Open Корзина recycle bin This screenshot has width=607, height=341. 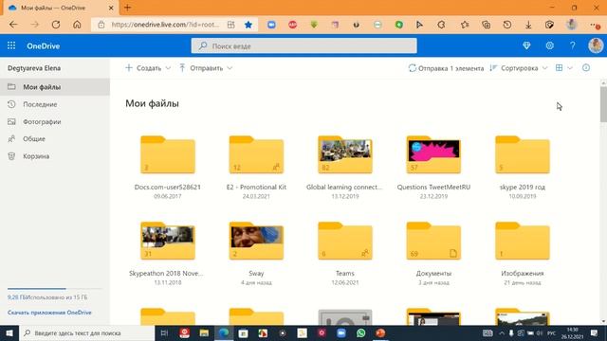55,156
